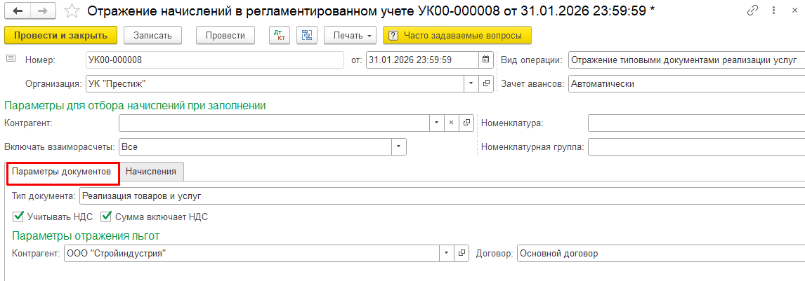Viewport: 805px width, 281px height.
Task: Expand the Организация dropdown list
Action: (470, 83)
